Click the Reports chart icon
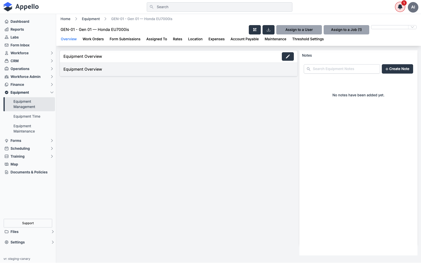Image resolution: width=421 pixels, height=268 pixels. [6, 29]
